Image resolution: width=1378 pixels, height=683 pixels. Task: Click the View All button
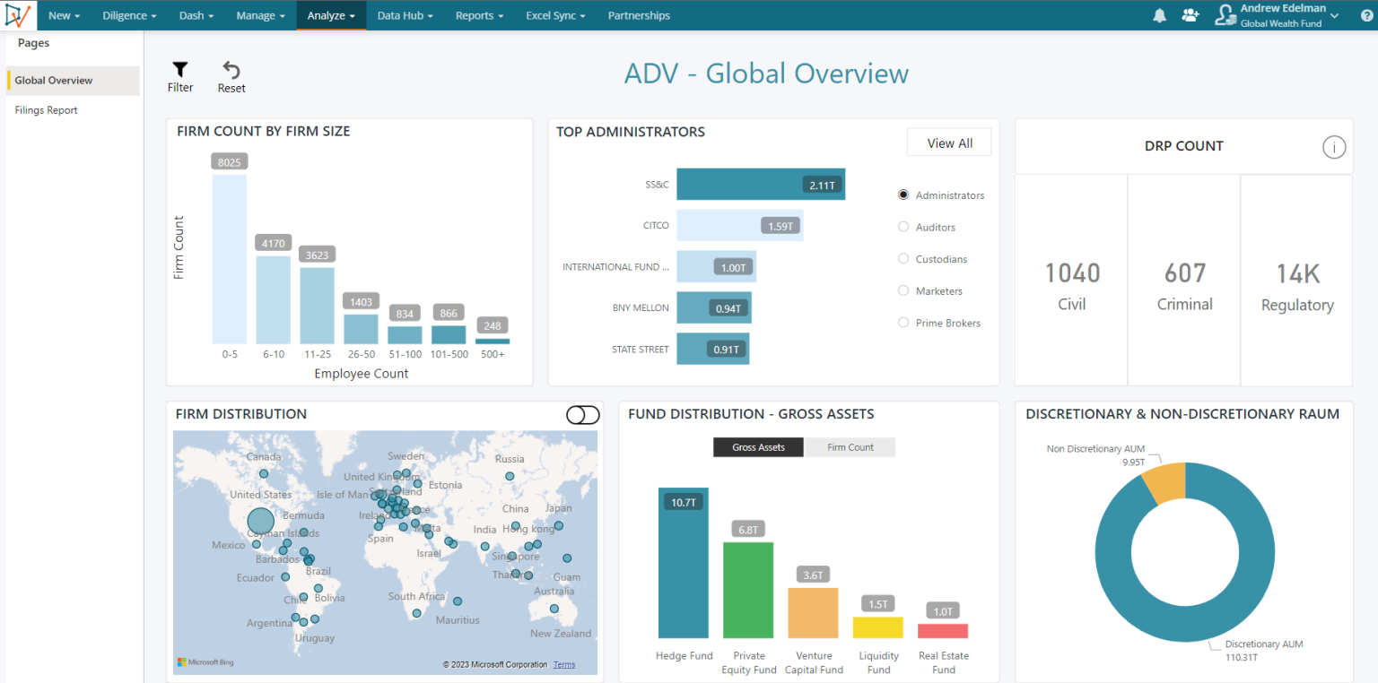(x=949, y=143)
